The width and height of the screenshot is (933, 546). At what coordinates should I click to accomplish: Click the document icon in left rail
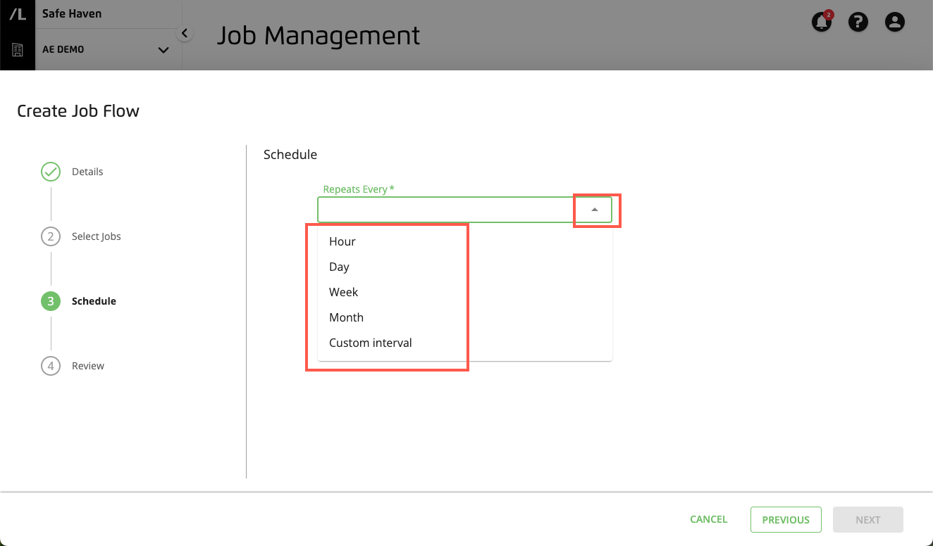[x=18, y=50]
